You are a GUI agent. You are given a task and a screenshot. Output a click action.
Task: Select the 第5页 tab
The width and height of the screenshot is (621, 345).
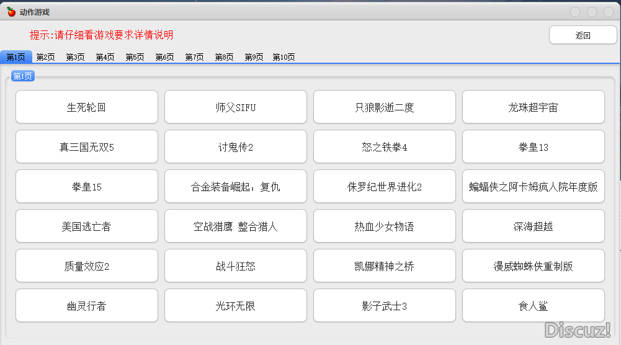135,57
